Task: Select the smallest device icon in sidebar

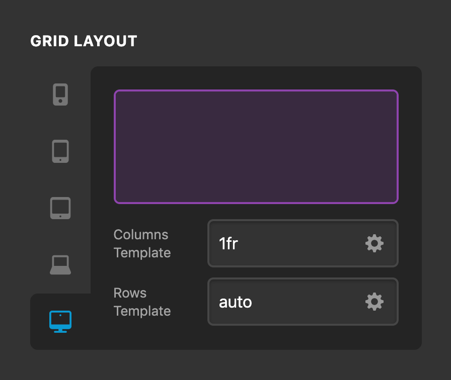Action: pyautogui.click(x=60, y=93)
